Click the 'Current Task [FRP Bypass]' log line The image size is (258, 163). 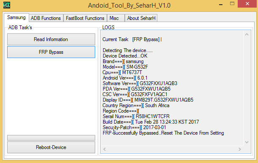pyautogui.click(x=131, y=39)
